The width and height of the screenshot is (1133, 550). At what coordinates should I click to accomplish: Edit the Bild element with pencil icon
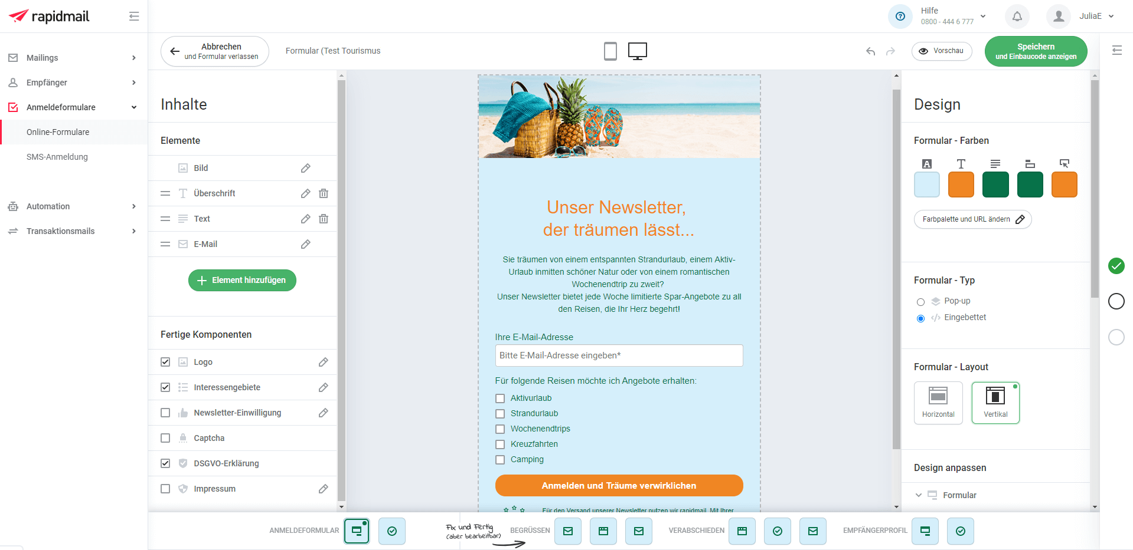[305, 168]
